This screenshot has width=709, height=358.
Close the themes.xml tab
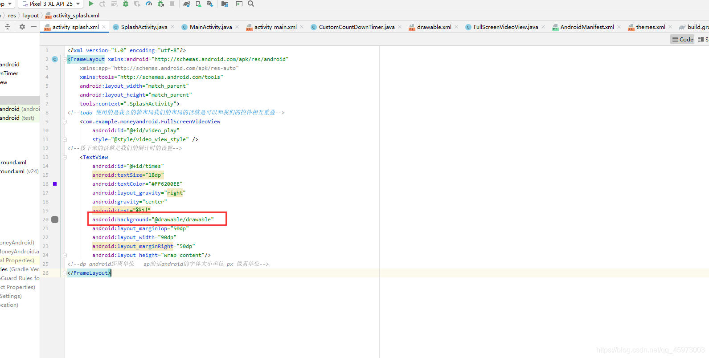[670, 27]
